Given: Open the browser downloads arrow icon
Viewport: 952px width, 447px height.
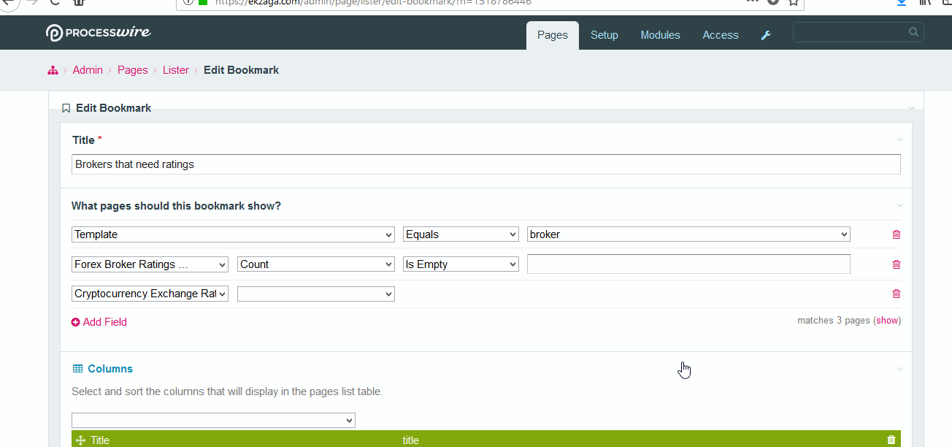Looking at the screenshot, I should pos(902,2).
